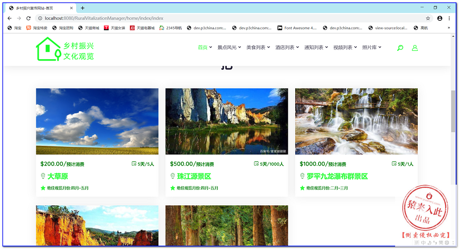Click the $500.00/预计消费 price text
459x249 pixels.
click(x=192, y=164)
